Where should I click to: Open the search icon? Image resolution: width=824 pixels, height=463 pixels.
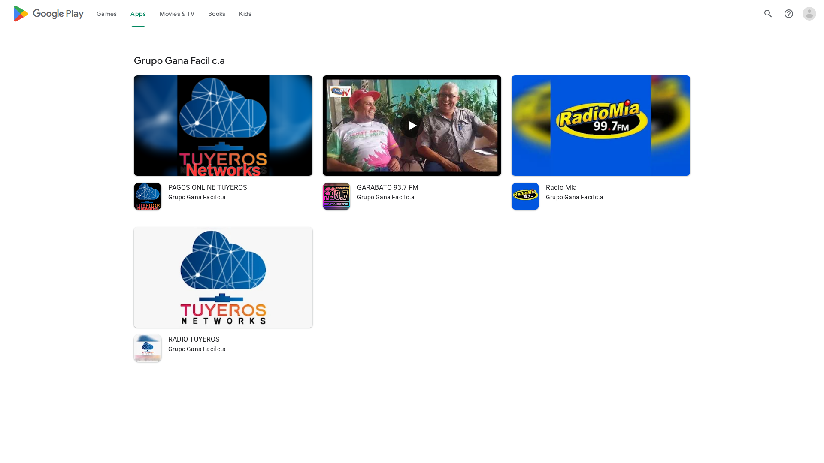click(x=768, y=14)
